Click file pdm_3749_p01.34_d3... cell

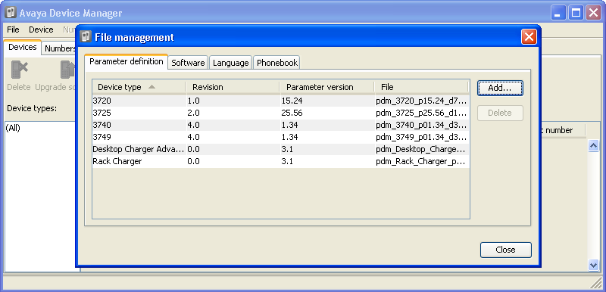click(x=422, y=137)
